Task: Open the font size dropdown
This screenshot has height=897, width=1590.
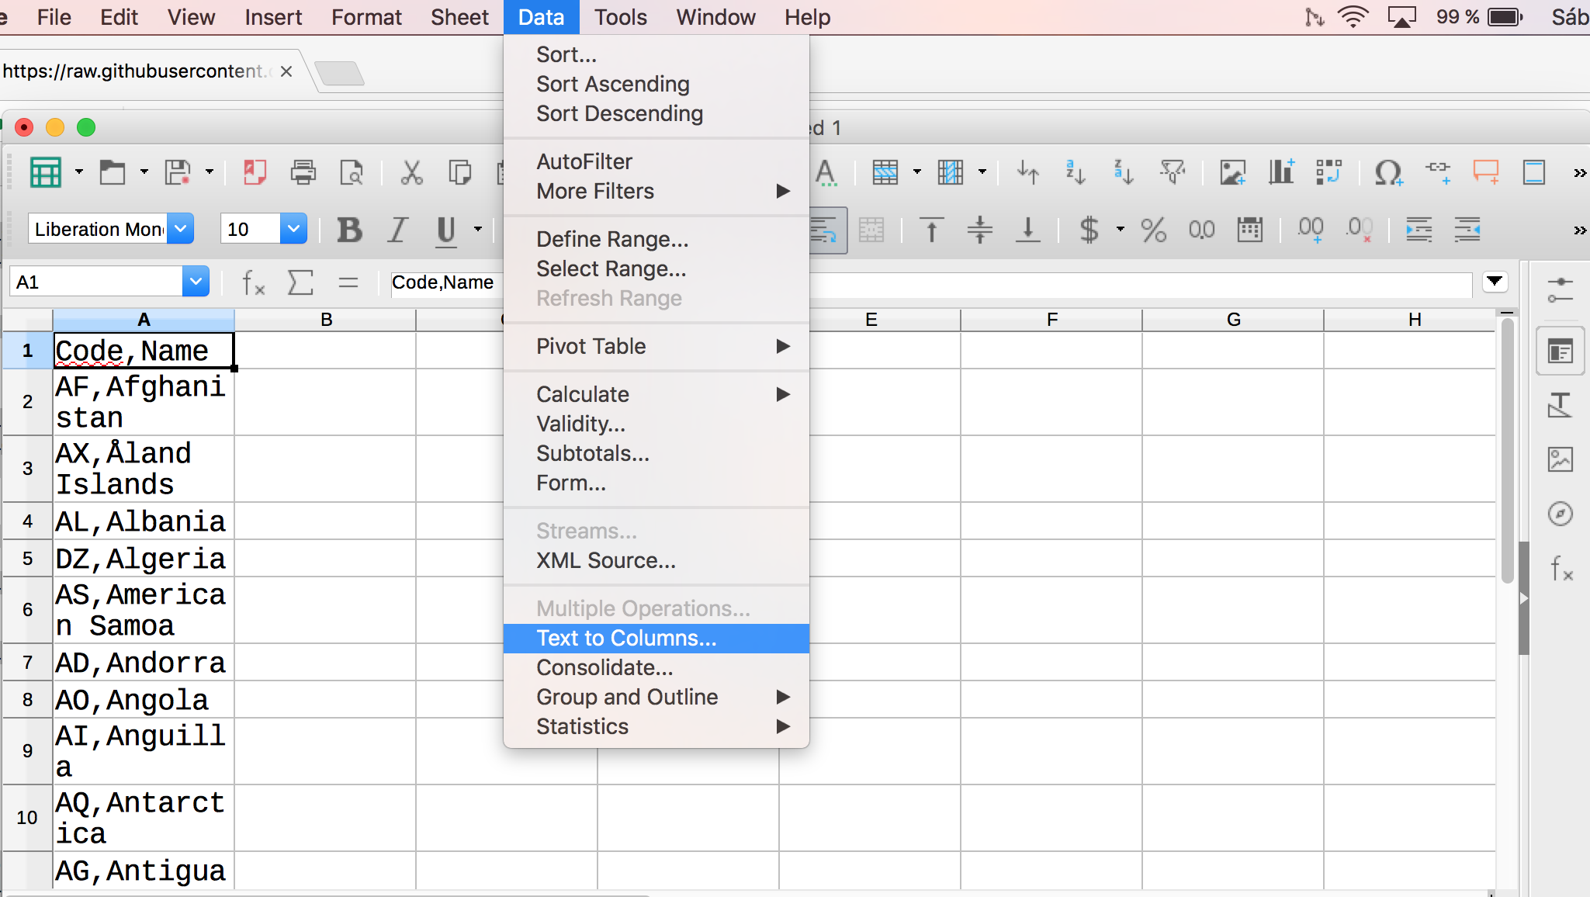Action: (x=293, y=230)
